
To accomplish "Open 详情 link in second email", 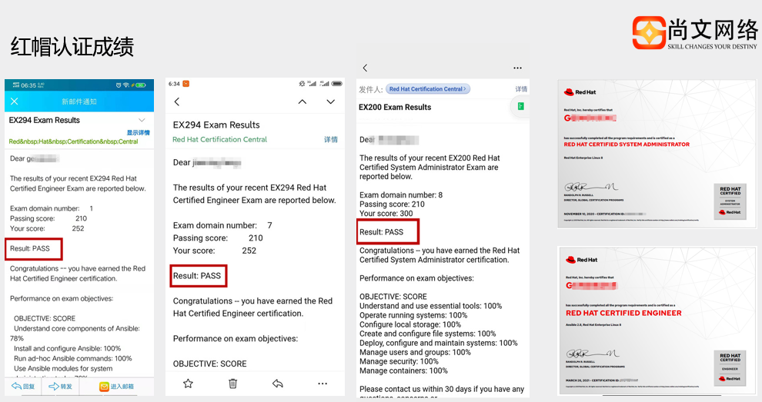I will [x=331, y=139].
